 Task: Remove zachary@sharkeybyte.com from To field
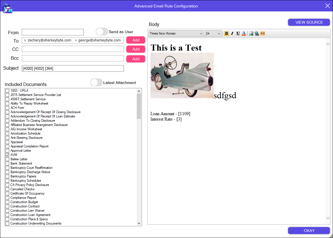click(25, 40)
